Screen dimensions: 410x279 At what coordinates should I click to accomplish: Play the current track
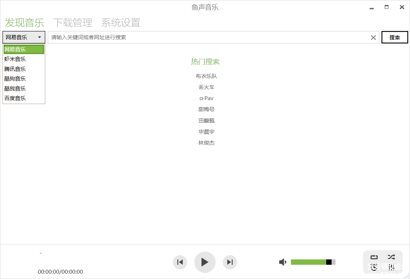[205, 262]
